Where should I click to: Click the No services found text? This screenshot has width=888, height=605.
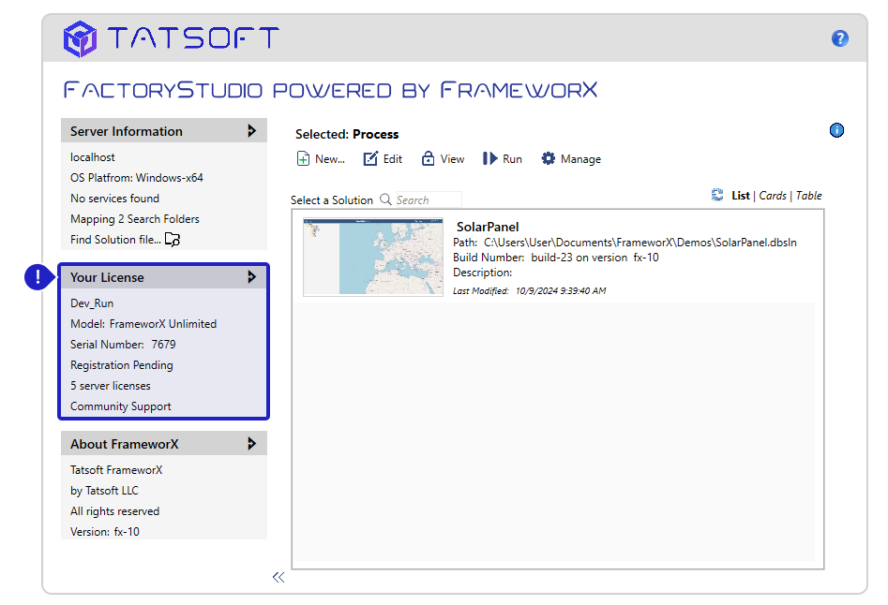pyautogui.click(x=115, y=199)
